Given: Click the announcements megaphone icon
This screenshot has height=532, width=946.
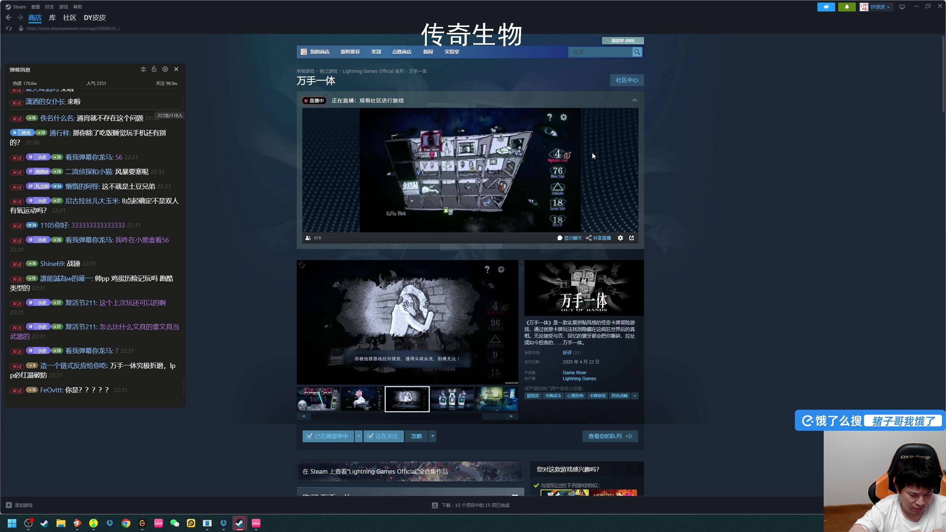Looking at the screenshot, I should click(826, 7).
